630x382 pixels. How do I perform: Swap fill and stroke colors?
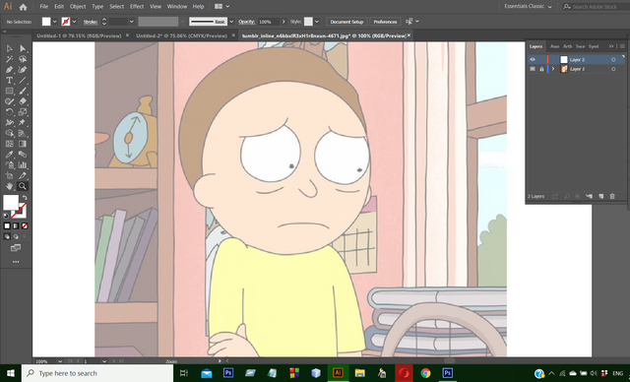[25, 198]
